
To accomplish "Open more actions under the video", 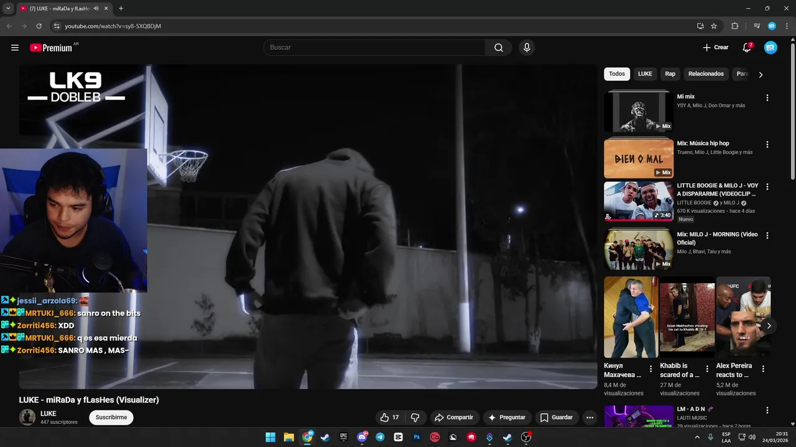I will click(590, 417).
